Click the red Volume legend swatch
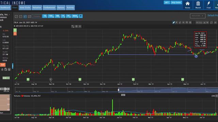The height and width of the screenshot is (122, 218). pyautogui.click(x=22, y=96)
